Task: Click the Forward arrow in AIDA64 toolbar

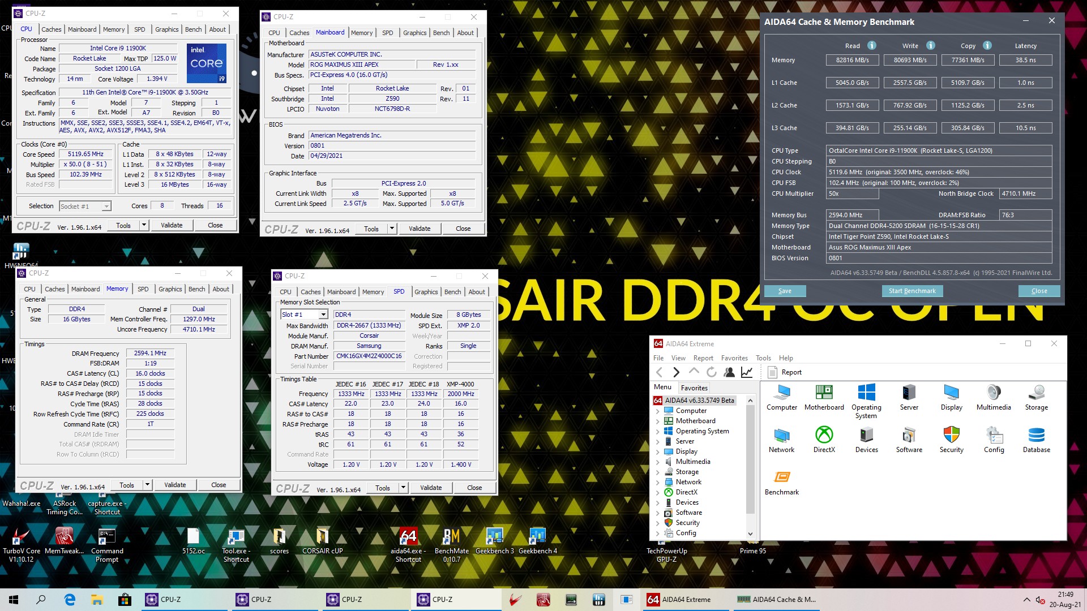Action: (676, 372)
